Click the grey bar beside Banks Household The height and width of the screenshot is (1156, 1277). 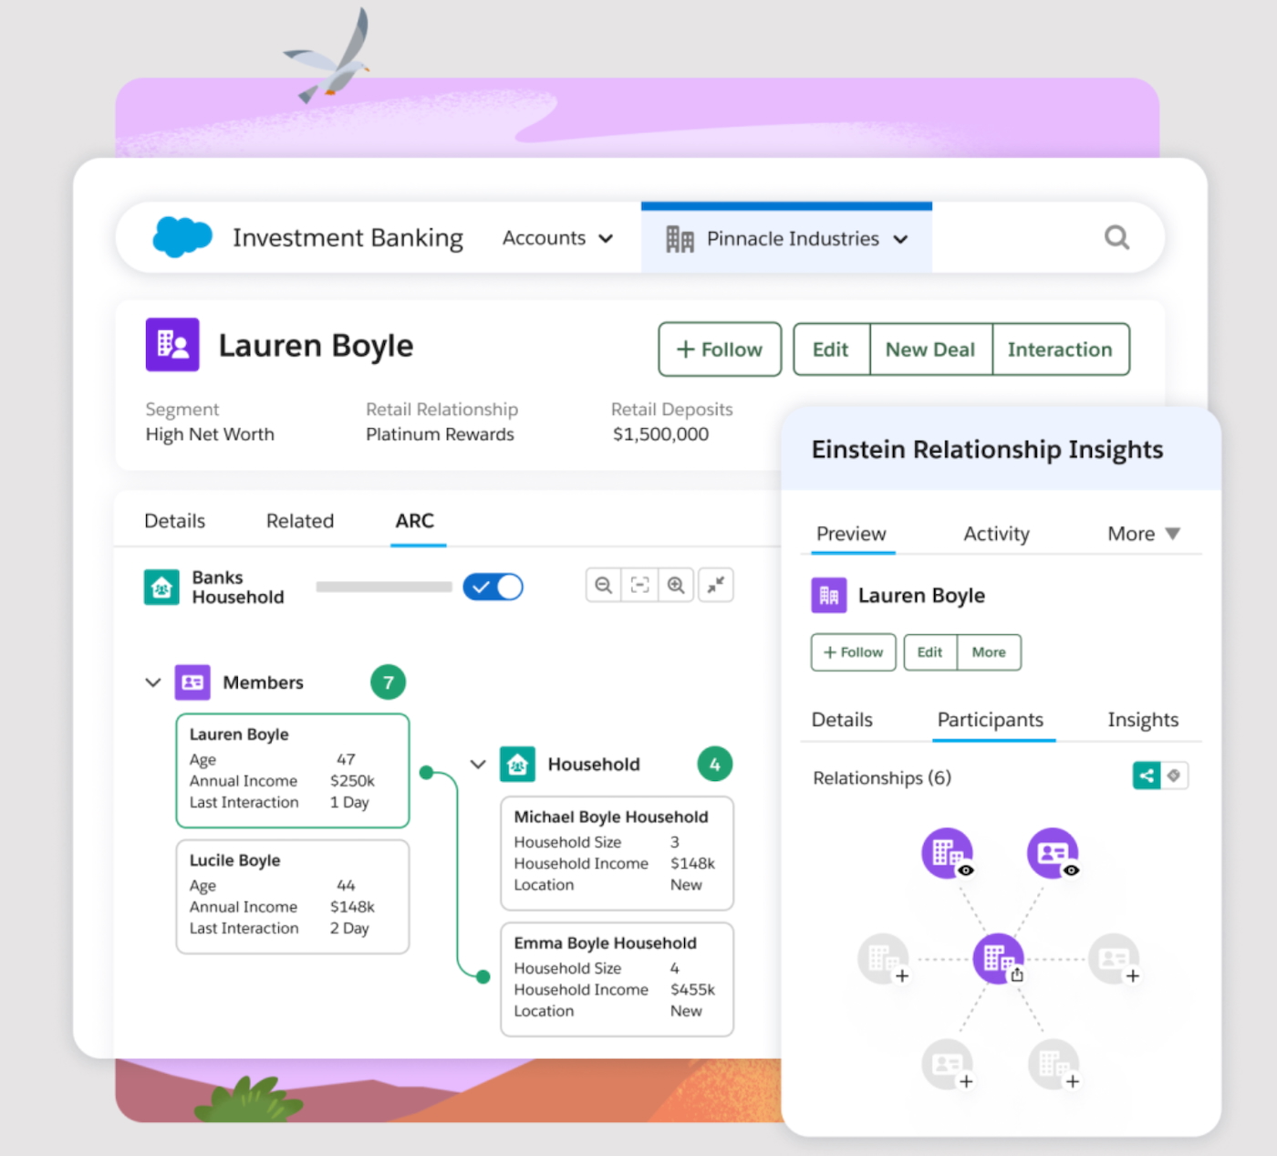[384, 587]
